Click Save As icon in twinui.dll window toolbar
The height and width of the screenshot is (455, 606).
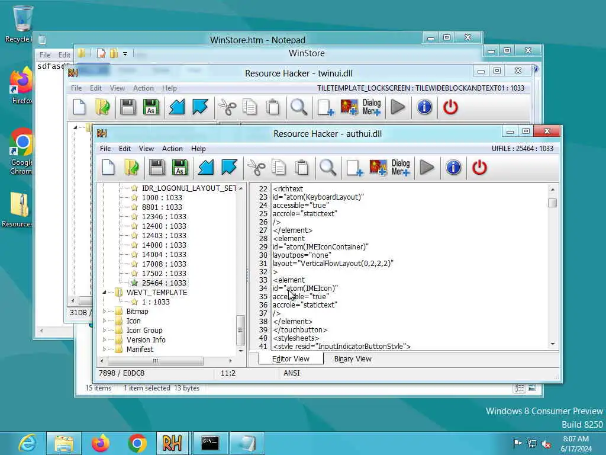point(151,107)
